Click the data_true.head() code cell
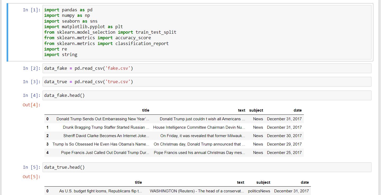This screenshot has height=195, width=381. pos(207,167)
